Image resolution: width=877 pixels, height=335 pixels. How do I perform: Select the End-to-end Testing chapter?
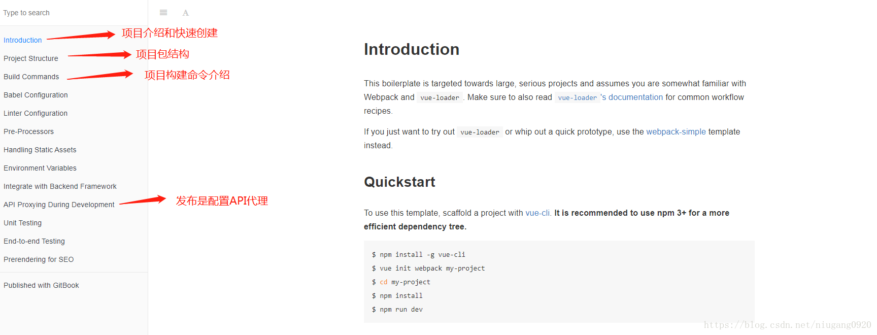tap(34, 241)
